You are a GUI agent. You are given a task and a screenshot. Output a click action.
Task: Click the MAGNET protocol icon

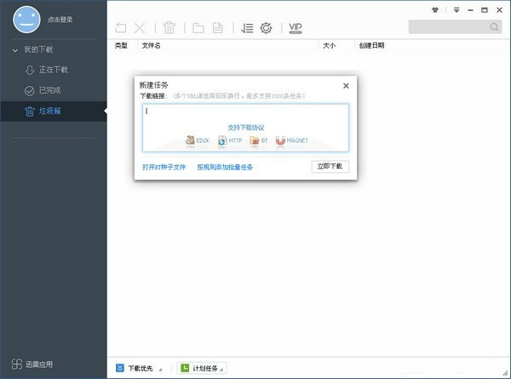pos(280,141)
